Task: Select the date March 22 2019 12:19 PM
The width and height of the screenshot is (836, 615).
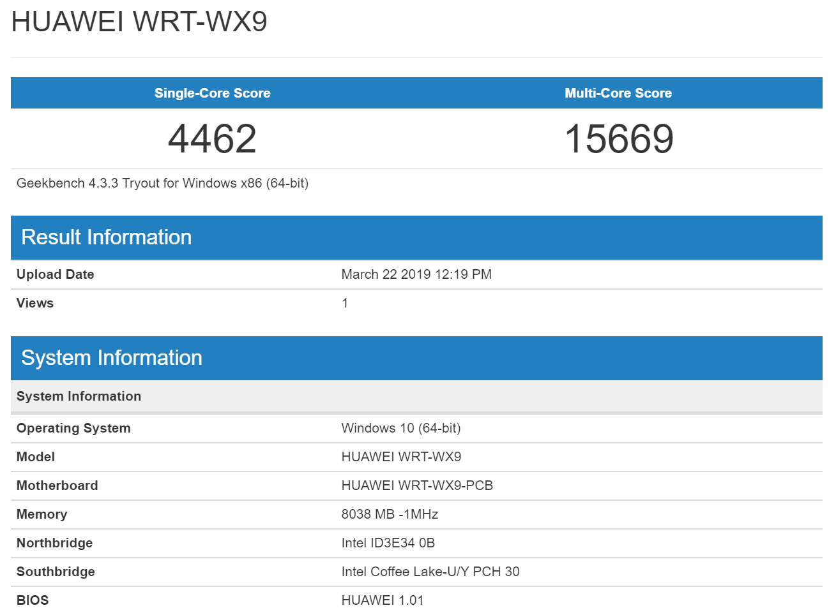Action: (416, 274)
